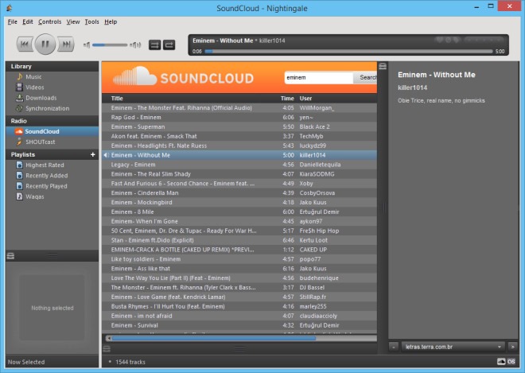Click user name WillMorgan_ in first row
This screenshot has height=373, width=525.
click(x=317, y=108)
